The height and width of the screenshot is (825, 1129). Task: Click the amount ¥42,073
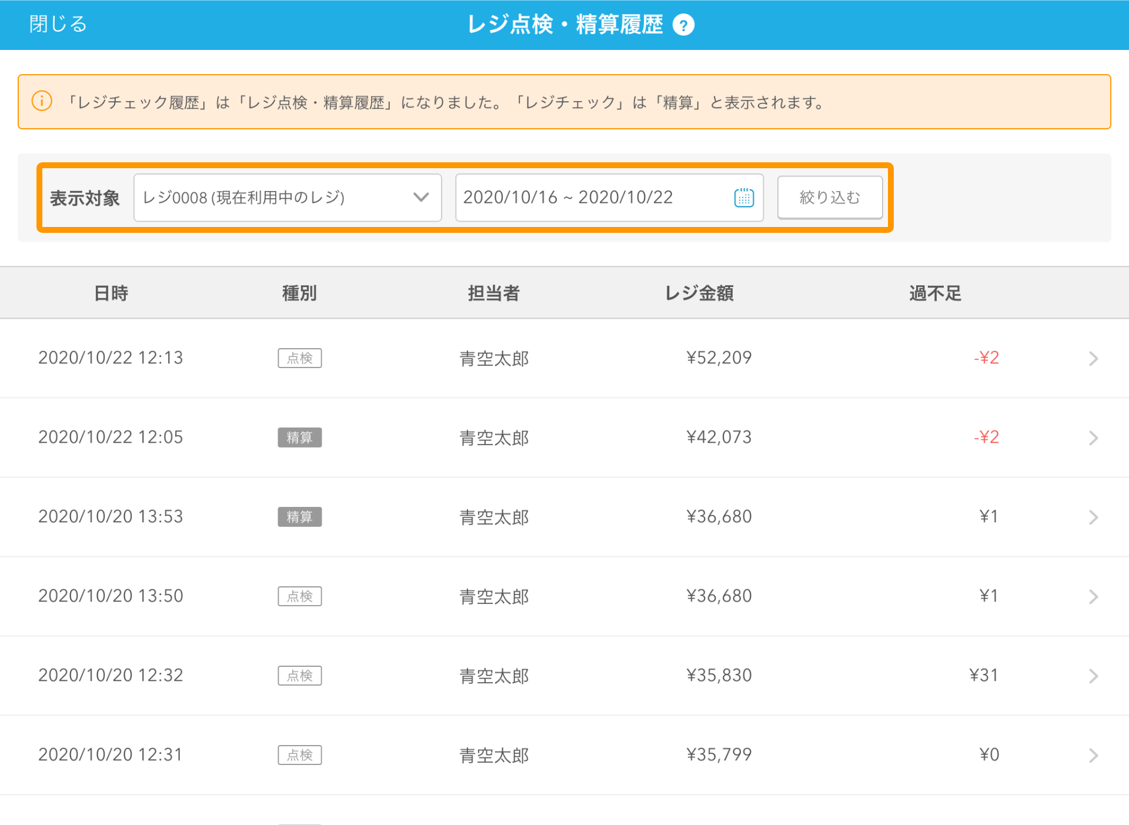719,437
